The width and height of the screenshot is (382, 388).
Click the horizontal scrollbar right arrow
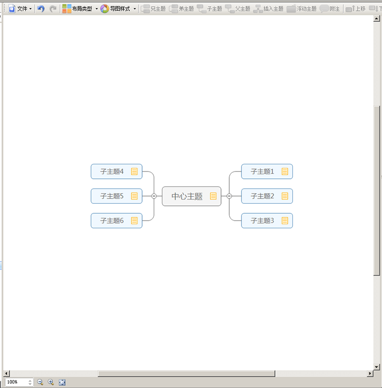[x=370, y=374]
